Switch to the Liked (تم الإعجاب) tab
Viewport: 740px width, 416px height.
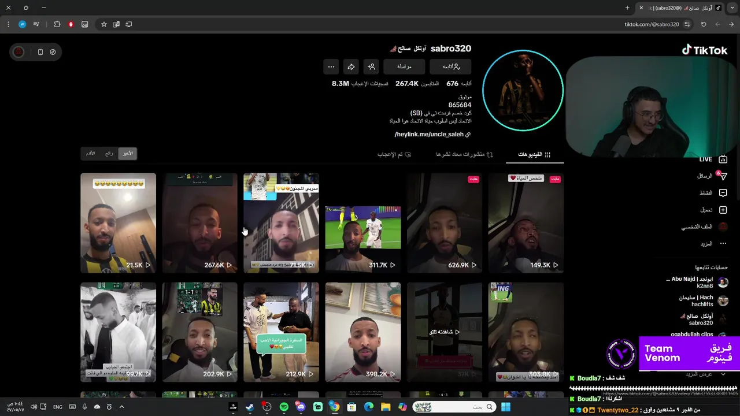pyautogui.click(x=394, y=154)
